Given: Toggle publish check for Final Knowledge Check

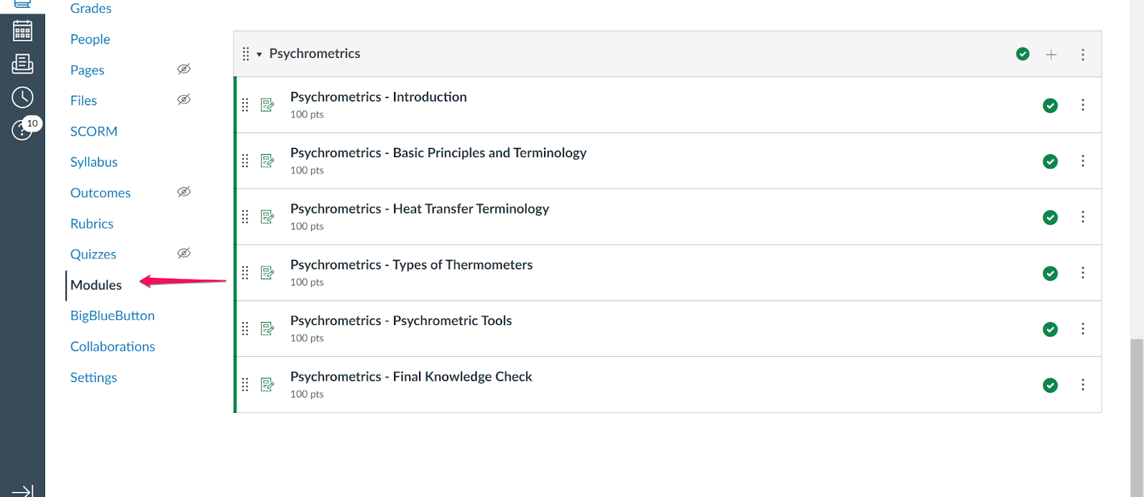Looking at the screenshot, I should click(x=1050, y=386).
